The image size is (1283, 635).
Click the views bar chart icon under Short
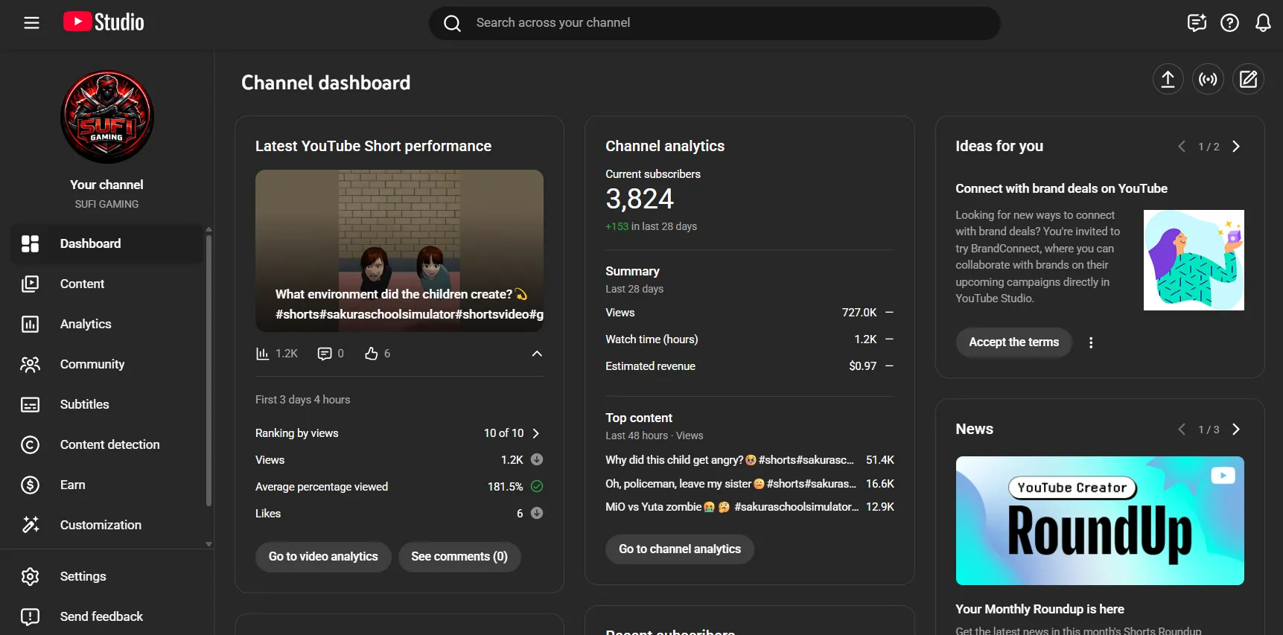click(262, 354)
